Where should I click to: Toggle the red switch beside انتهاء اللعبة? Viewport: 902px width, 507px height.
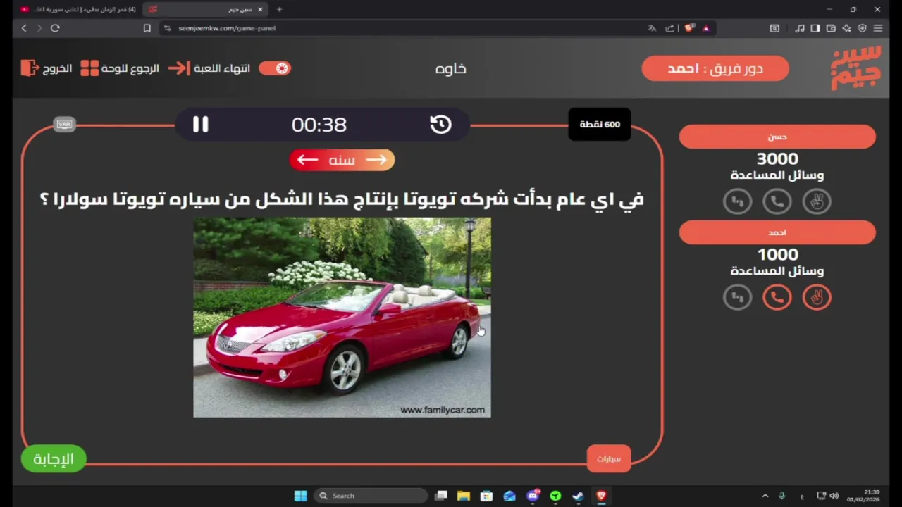[x=275, y=68]
